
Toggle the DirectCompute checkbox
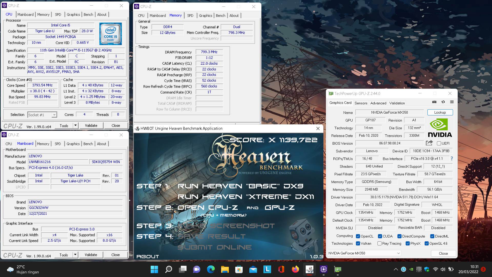[x=399, y=236]
